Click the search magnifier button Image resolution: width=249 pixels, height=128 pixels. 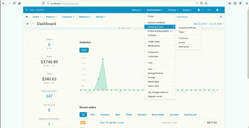[221, 17]
